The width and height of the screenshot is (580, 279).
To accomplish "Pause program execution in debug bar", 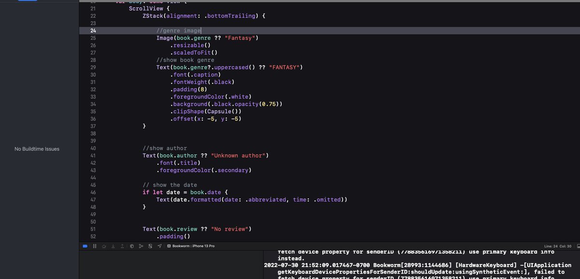I will click(x=95, y=246).
